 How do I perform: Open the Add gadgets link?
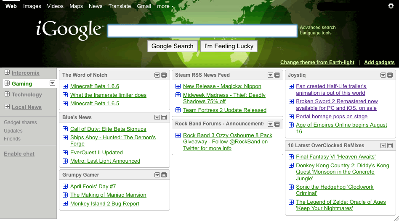[379, 62]
